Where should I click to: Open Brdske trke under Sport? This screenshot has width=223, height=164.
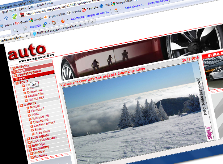tap(37, 99)
